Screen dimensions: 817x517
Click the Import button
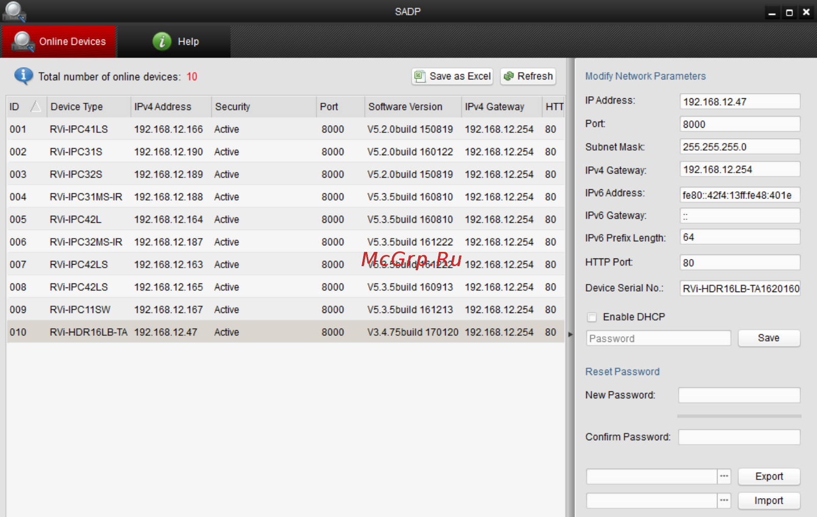click(769, 500)
